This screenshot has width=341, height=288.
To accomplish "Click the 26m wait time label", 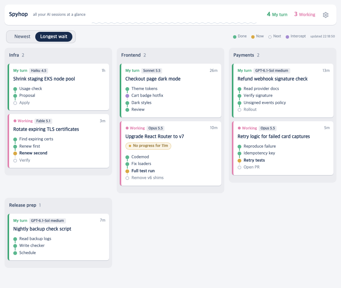I will pyautogui.click(x=213, y=70).
